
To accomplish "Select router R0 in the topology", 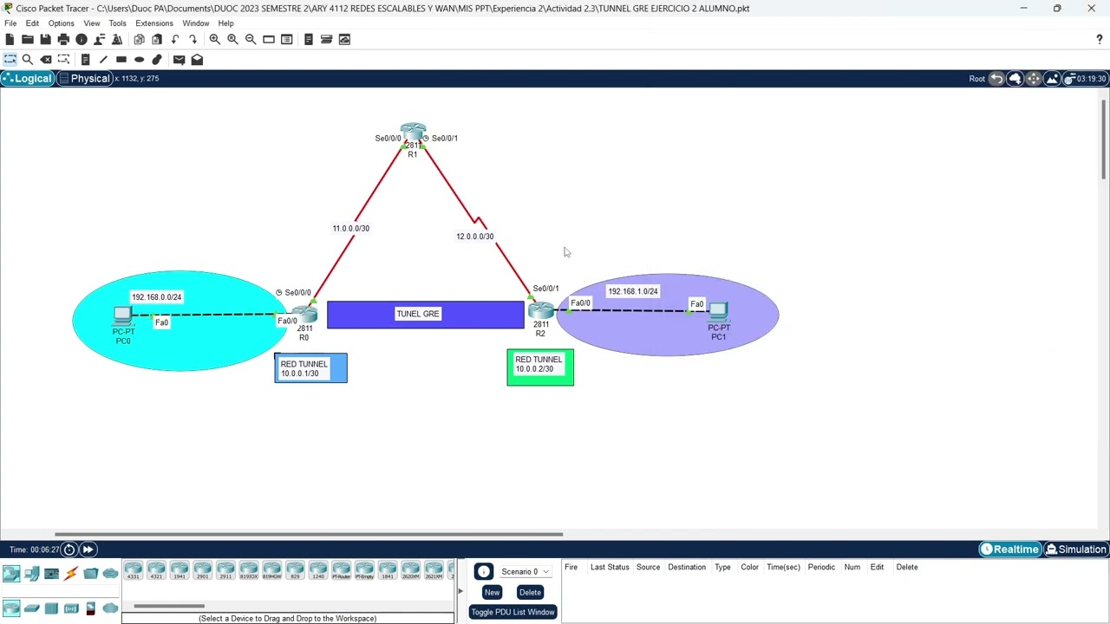I will point(305,314).
